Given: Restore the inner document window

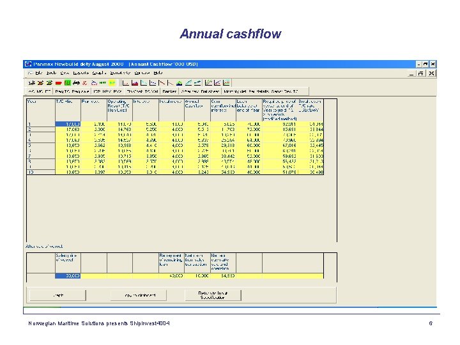Looking at the screenshot, I should pyautogui.click(x=420, y=73).
